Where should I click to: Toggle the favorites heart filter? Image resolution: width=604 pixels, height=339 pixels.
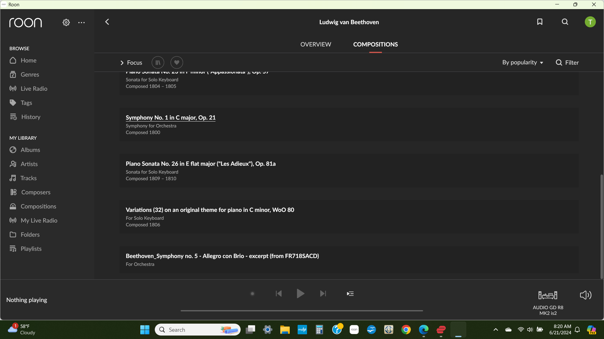tap(177, 62)
